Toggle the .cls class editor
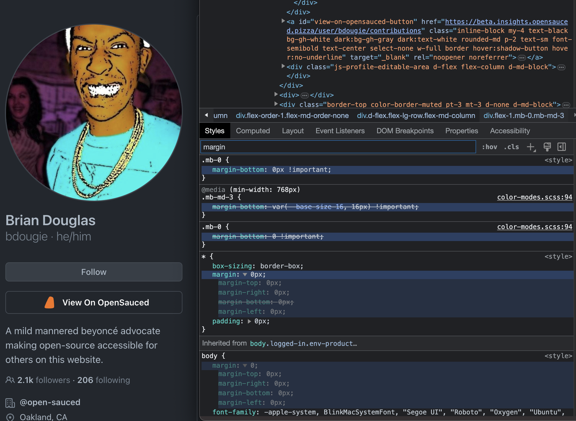This screenshot has height=421, width=576. point(511,147)
